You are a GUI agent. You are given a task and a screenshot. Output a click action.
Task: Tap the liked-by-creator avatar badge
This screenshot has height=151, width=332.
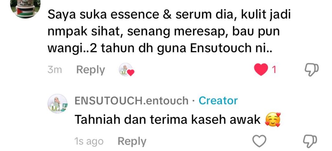[126, 70]
